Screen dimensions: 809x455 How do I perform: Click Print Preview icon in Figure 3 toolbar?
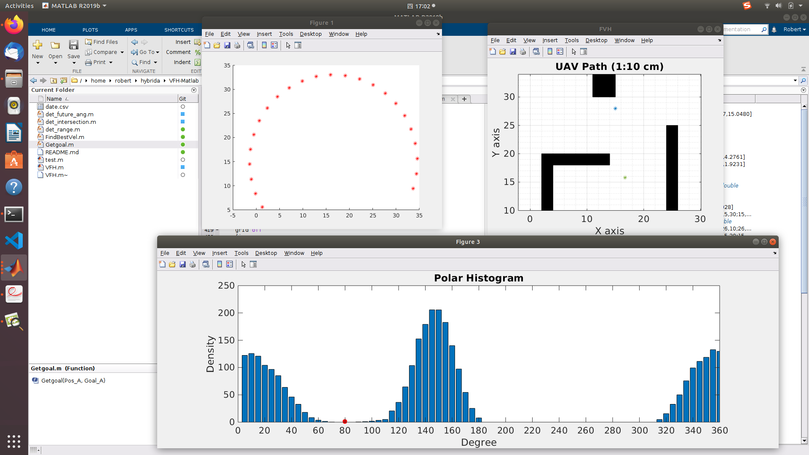tap(206, 265)
